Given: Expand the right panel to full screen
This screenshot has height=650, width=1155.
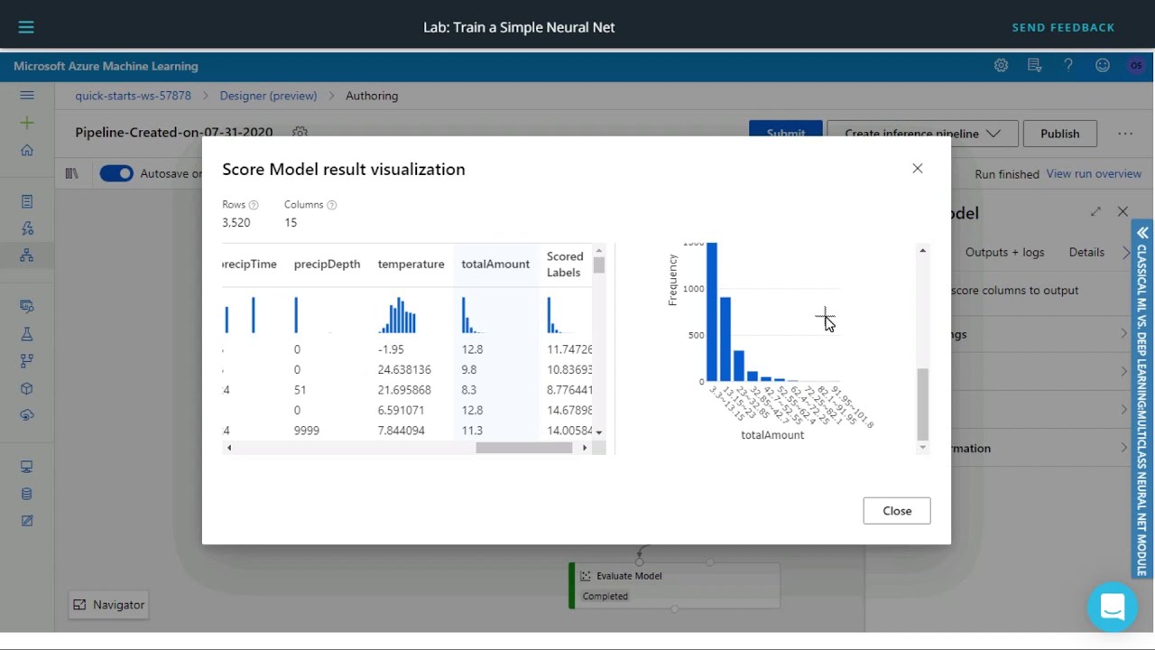Looking at the screenshot, I should tap(1095, 211).
